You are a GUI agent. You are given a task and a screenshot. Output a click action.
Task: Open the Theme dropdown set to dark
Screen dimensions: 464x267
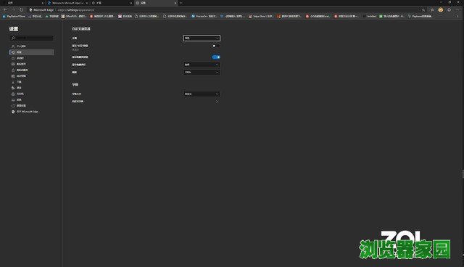tap(202, 38)
